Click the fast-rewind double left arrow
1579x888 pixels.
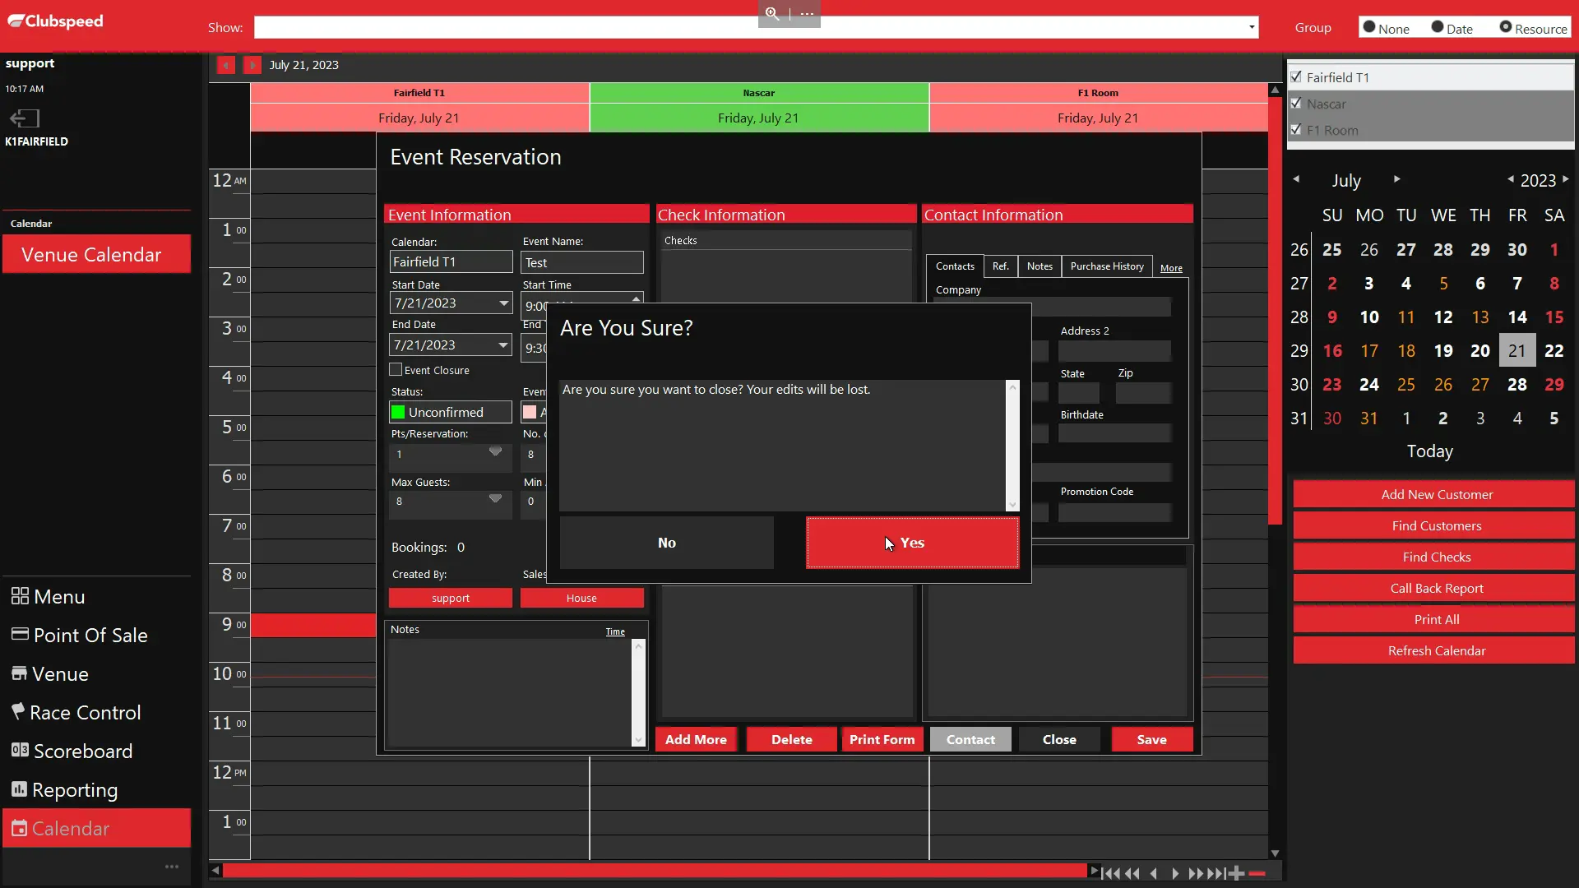point(1132,873)
